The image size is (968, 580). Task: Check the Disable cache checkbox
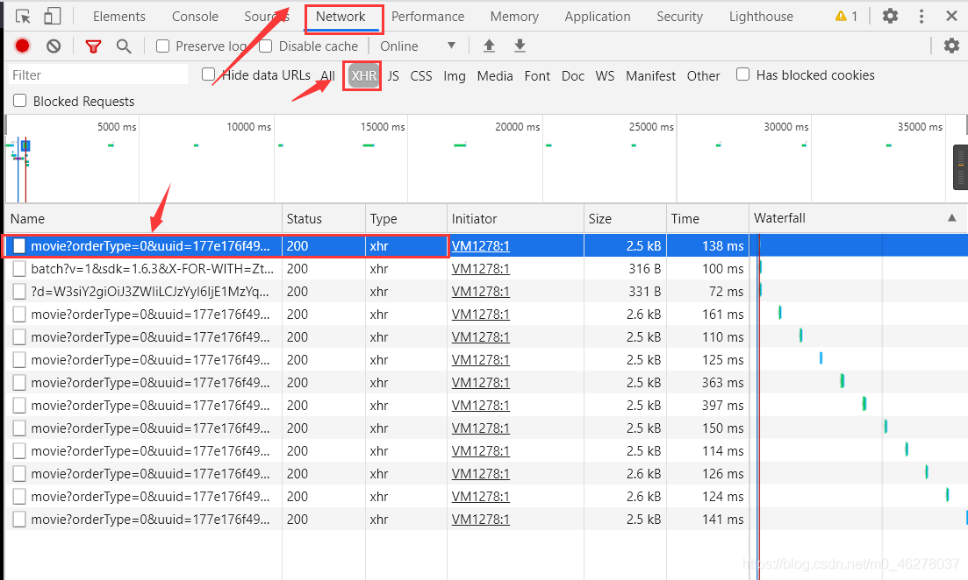click(266, 46)
